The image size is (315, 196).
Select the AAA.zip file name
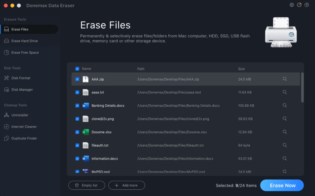pyautogui.click(x=97, y=79)
